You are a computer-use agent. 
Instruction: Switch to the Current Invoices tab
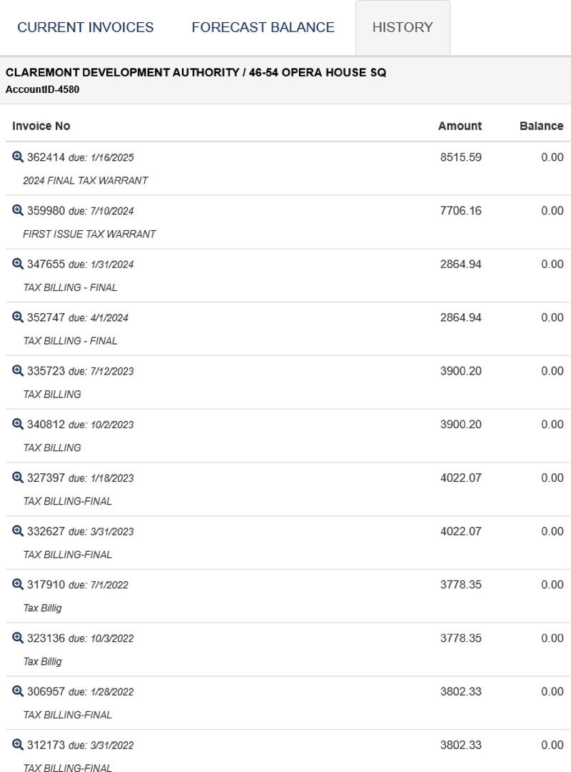[86, 27]
